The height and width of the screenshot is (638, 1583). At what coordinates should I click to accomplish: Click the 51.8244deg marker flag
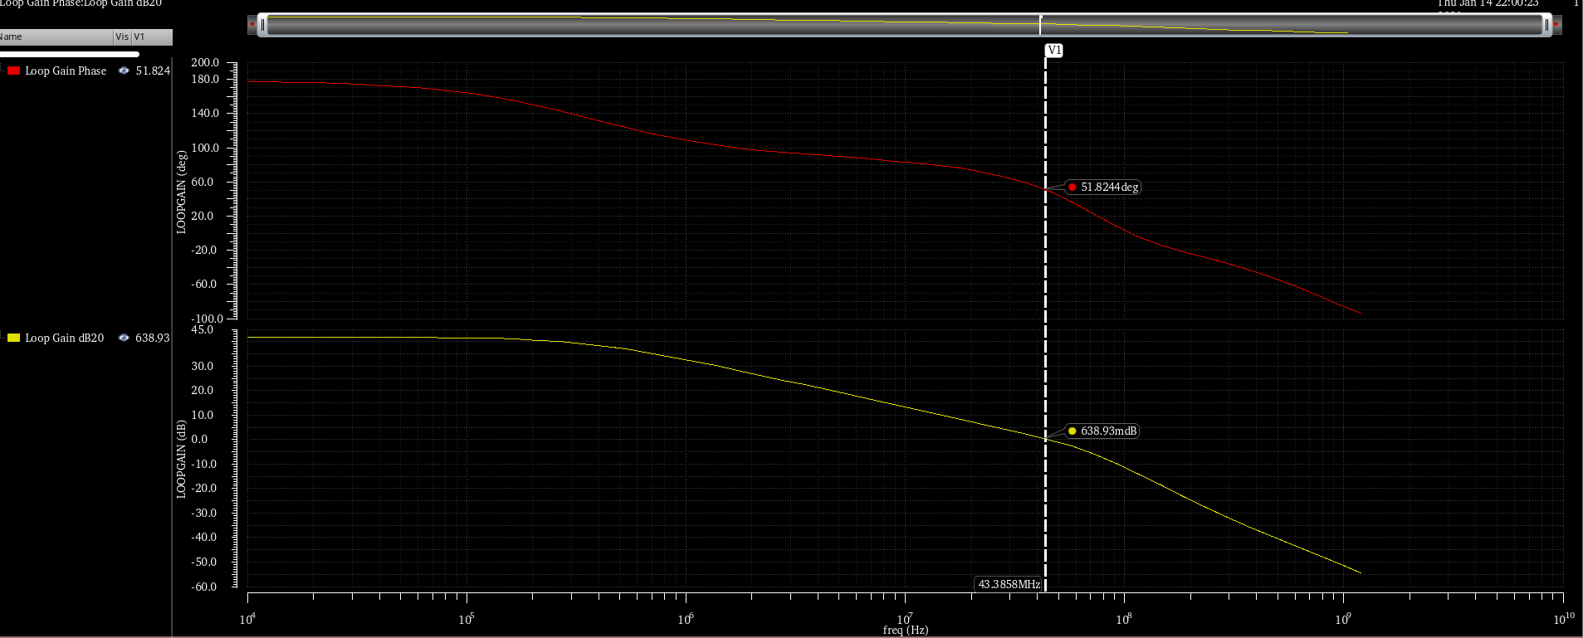click(x=1104, y=188)
